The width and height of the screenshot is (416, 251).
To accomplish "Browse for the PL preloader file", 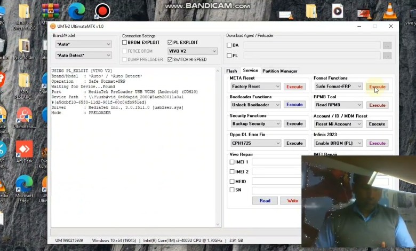I will pos(387,56).
